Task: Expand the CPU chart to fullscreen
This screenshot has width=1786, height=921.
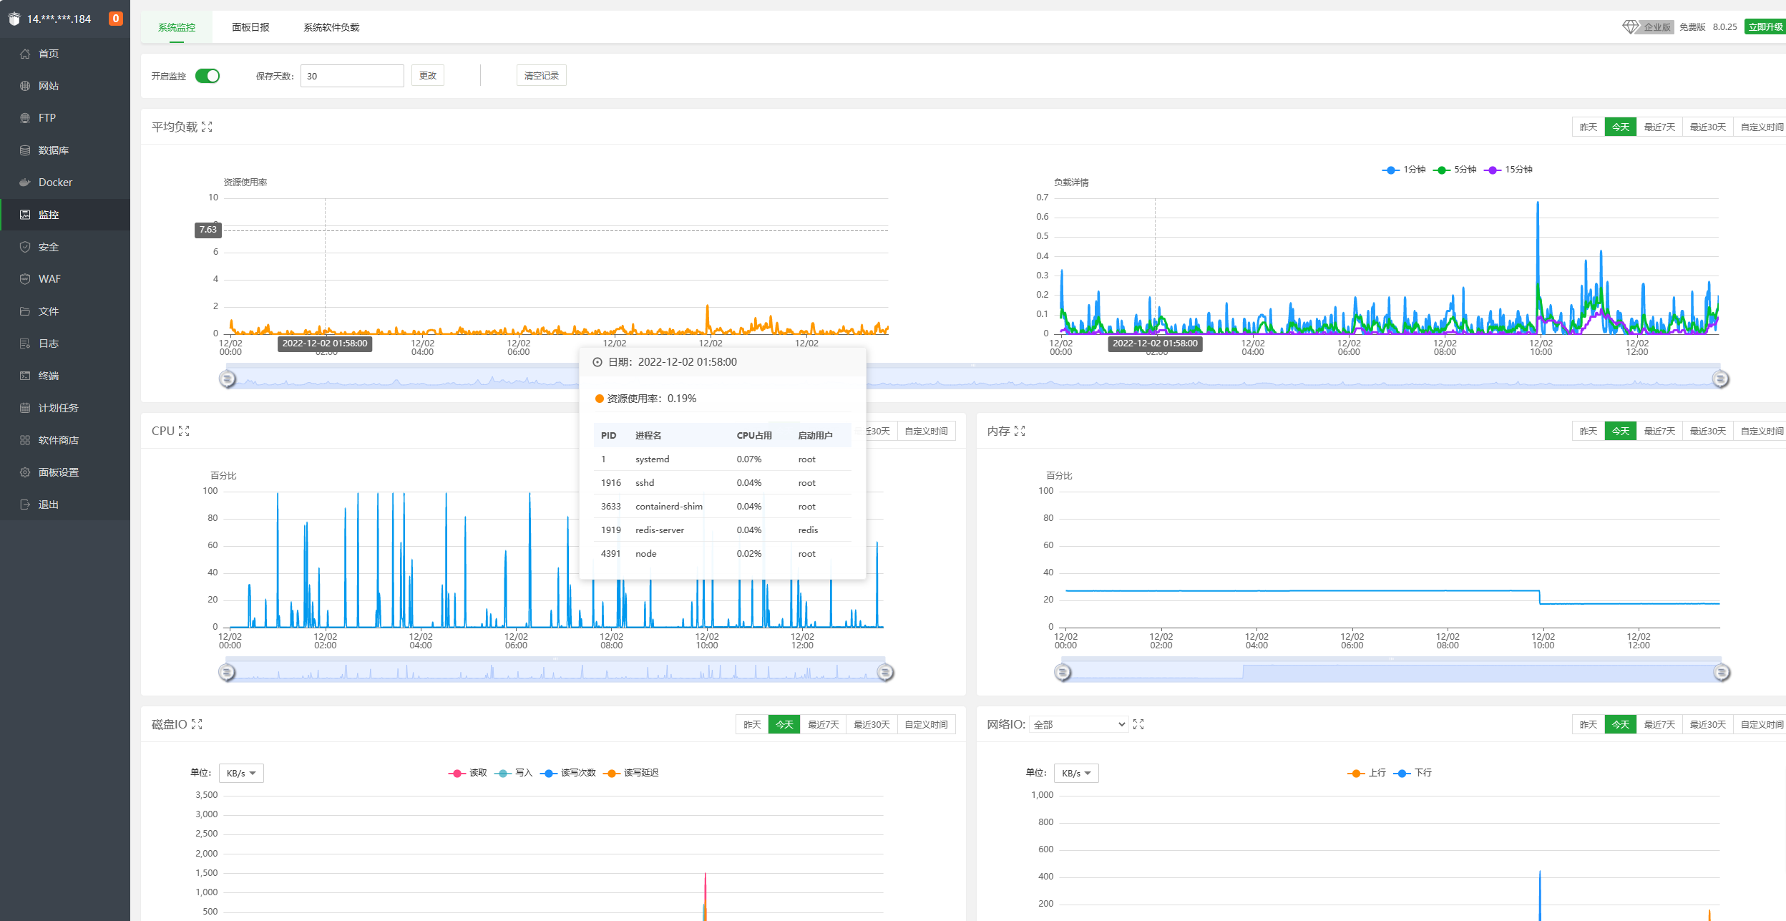Action: [184, 431]
